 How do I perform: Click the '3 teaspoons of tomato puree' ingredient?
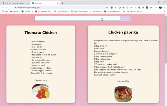43,55
